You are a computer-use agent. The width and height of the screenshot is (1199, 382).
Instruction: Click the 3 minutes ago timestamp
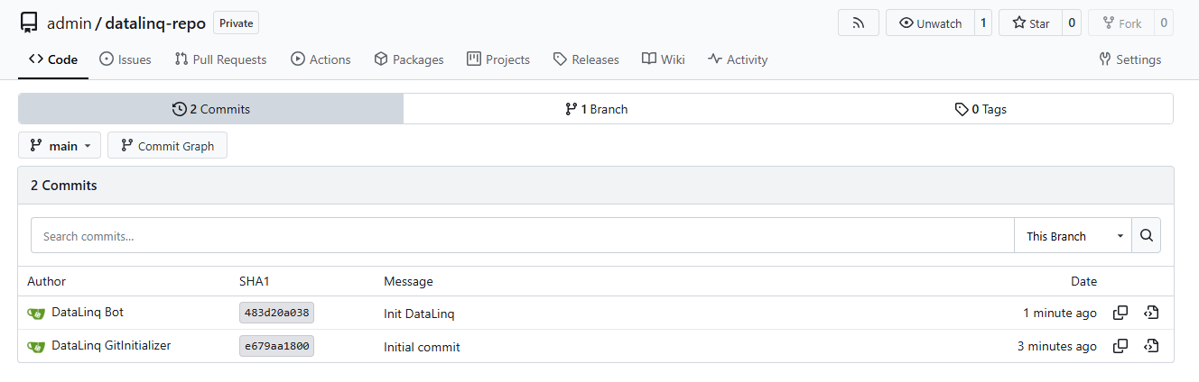1057,347
